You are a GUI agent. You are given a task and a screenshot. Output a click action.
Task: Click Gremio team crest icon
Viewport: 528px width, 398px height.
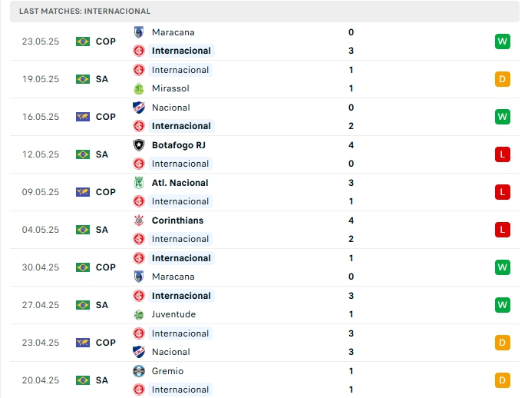coord(139,371)
